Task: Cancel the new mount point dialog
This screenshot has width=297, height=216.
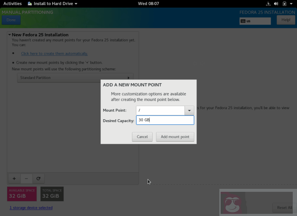Action: (142, 137)
